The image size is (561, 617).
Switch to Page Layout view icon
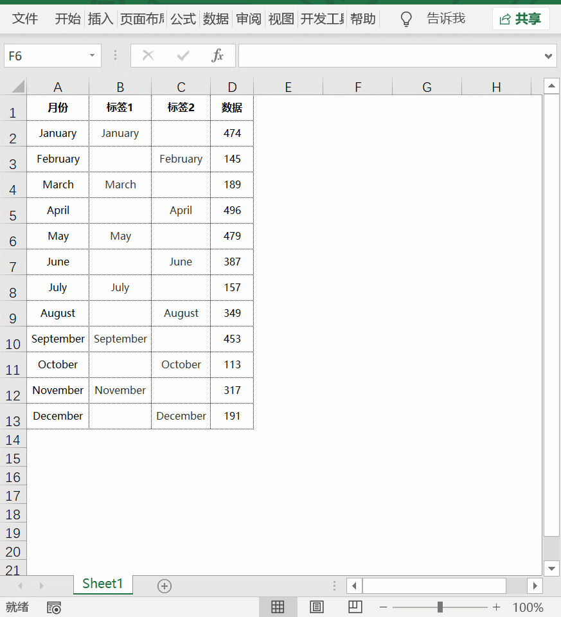tap(316, 607)
